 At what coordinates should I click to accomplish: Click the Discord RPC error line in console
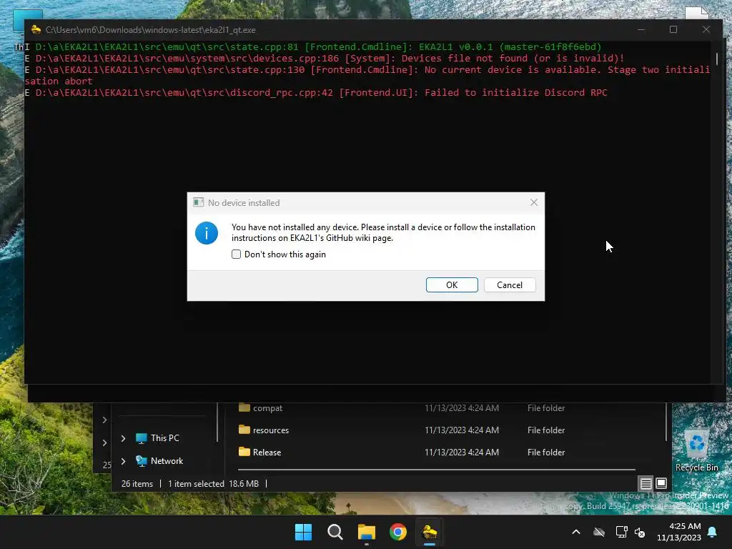point(316,92)
